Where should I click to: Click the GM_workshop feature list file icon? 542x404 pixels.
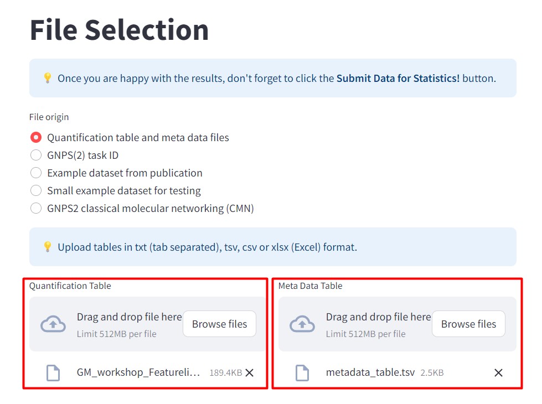tap(53, 373)
